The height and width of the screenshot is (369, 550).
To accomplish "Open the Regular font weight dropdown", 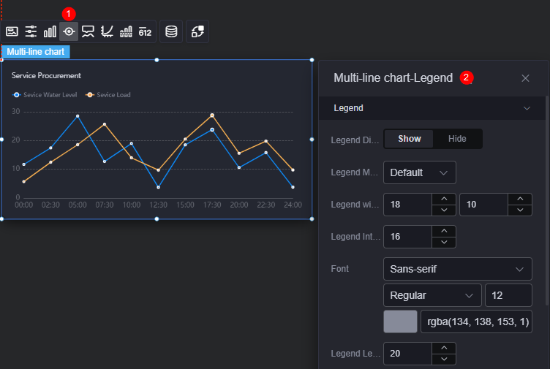I will (432, 295).
